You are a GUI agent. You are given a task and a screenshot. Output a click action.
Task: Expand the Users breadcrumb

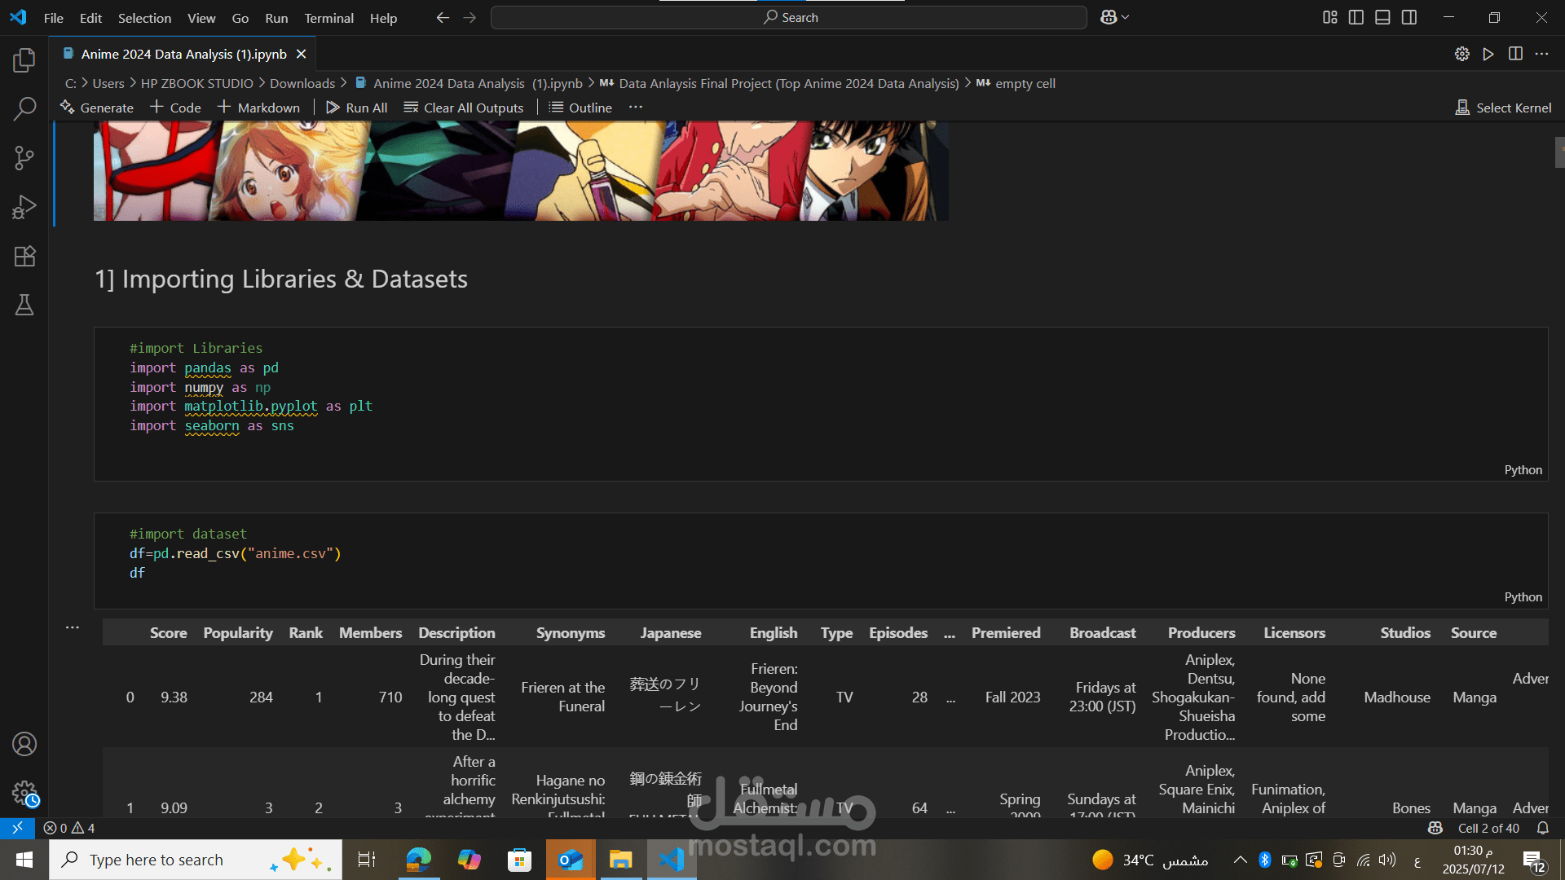(108, 83)
